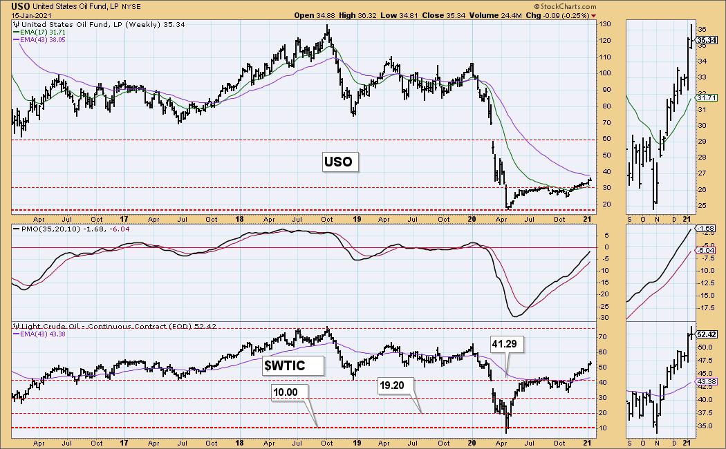This screenshot has height=449, width=726.
Task: Click the USO ticker symbol in header
Action: click(21, 6)
